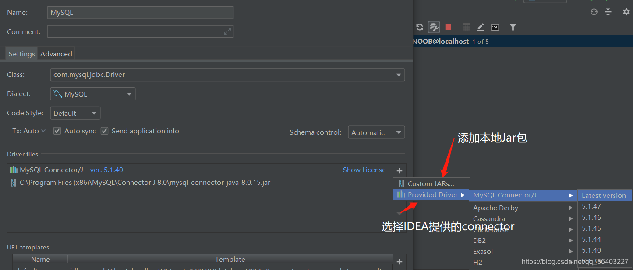Choose Custom JARs... menu item
Screen dimensions: 633x270
[431, 183]
